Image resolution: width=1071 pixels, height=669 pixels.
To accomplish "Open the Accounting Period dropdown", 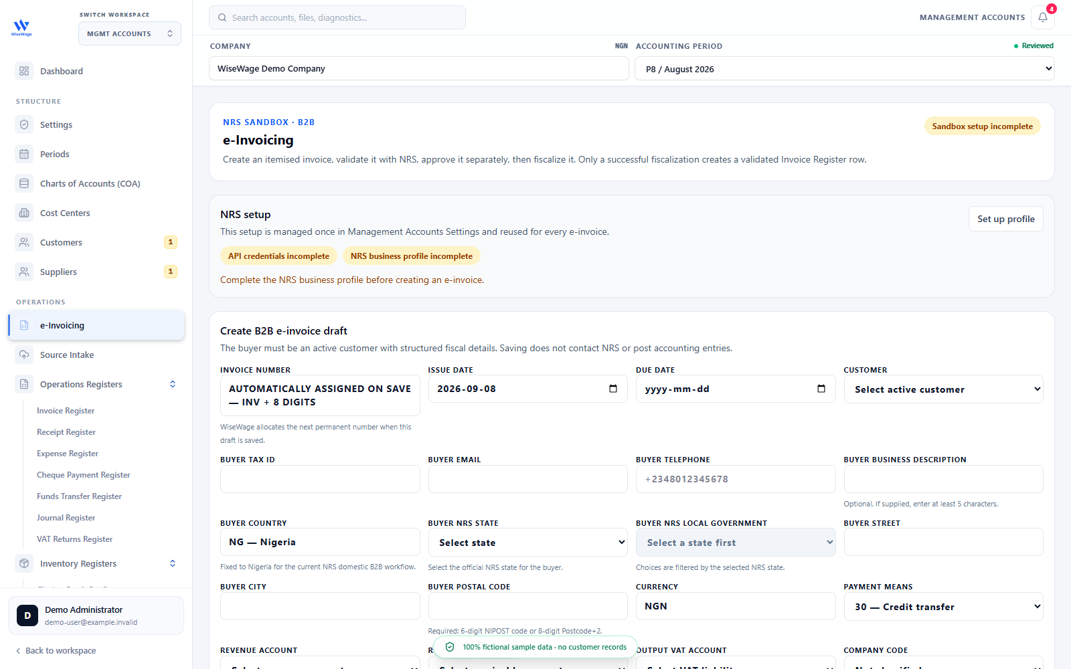I will (845, 69).
